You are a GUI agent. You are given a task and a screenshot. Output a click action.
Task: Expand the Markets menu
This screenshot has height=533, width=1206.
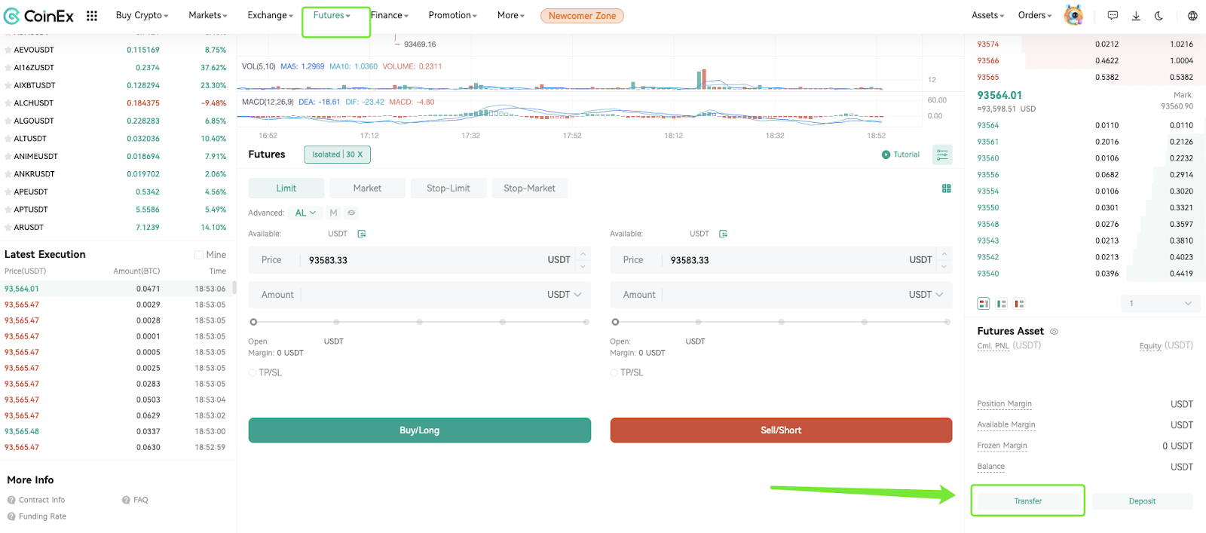(x=207, y=15)
